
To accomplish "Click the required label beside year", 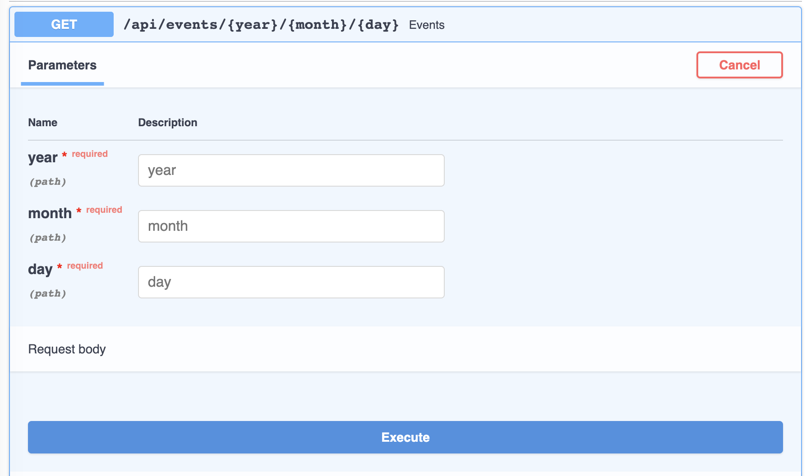I will tap(90, 154).
